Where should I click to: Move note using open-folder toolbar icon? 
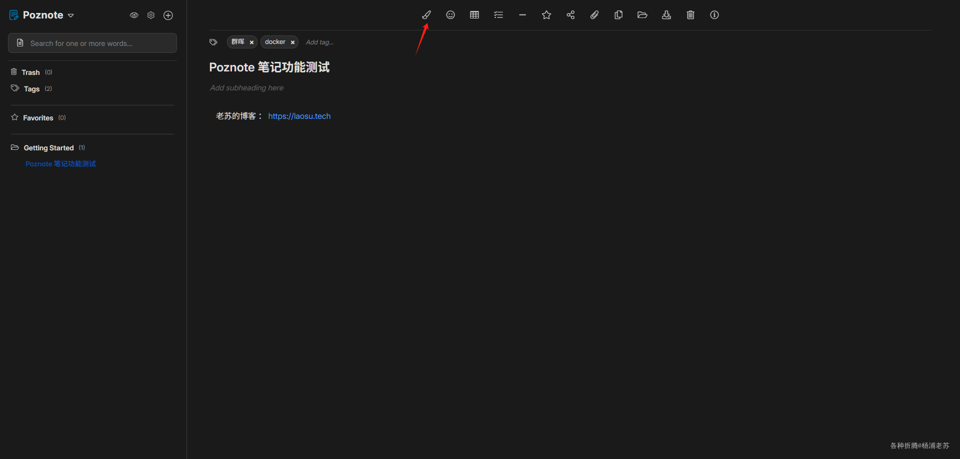(x=642, y=15)
